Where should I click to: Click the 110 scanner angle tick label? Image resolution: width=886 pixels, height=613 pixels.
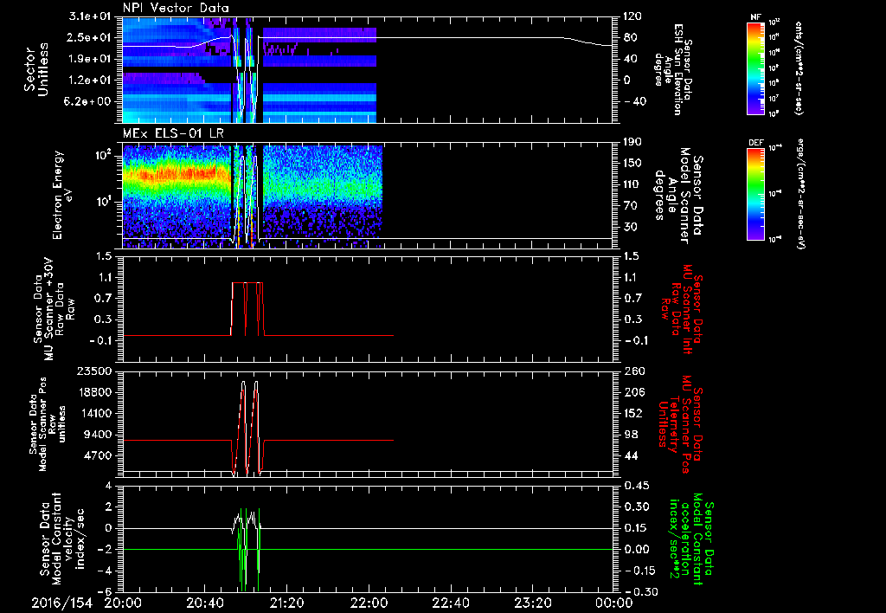point(632,184)
